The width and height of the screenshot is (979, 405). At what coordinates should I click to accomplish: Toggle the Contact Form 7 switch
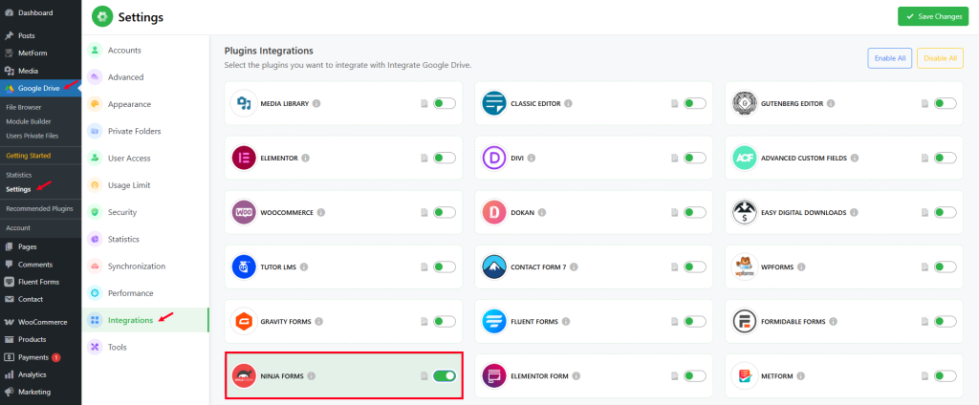[x=695, y=266]
